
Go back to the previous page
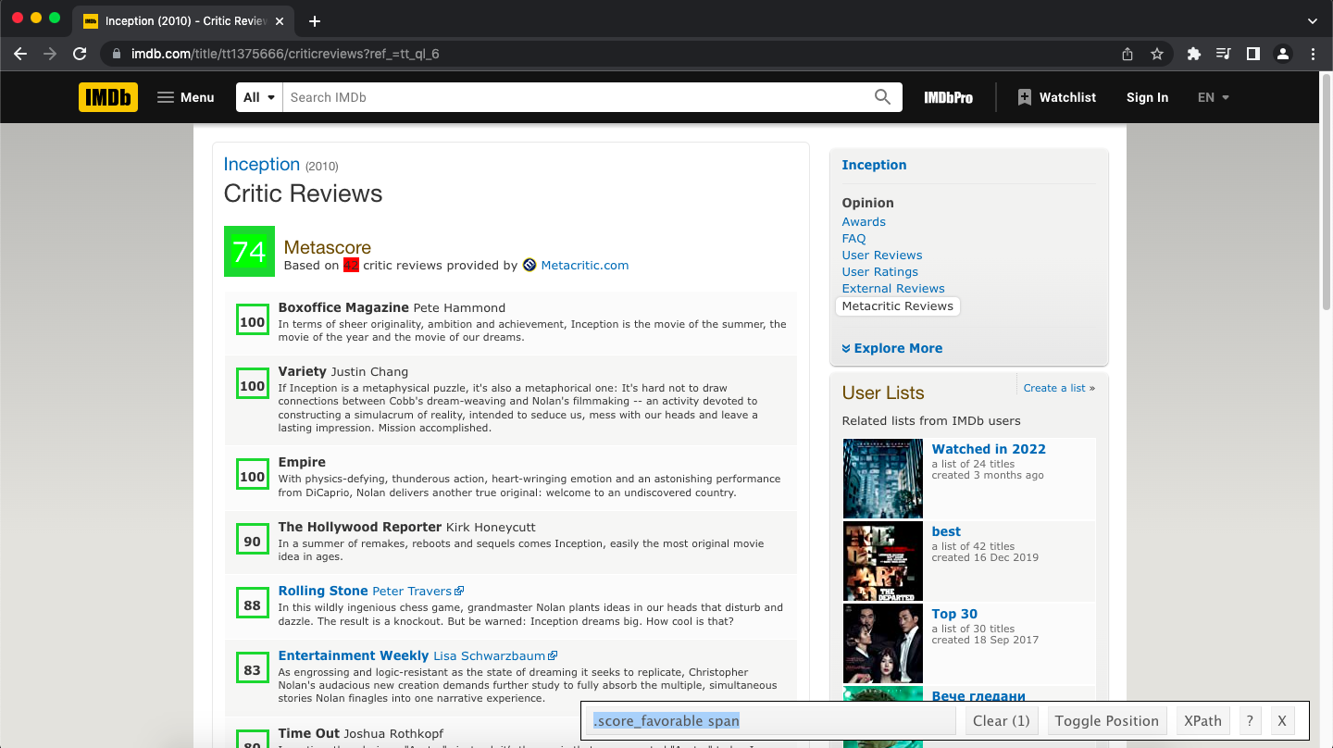pyautogui.click(x=20, y=54)
